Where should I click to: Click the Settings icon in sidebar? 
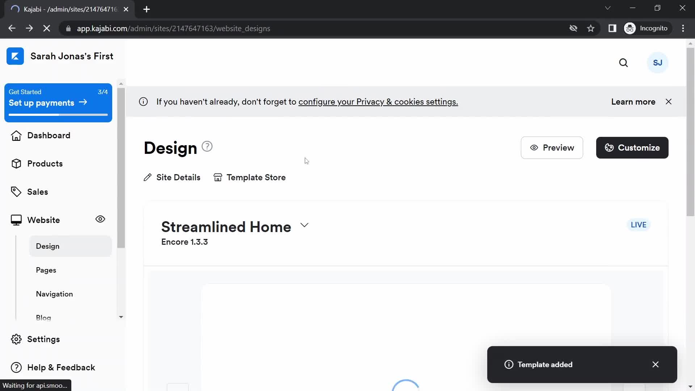[x=16, y=339]
